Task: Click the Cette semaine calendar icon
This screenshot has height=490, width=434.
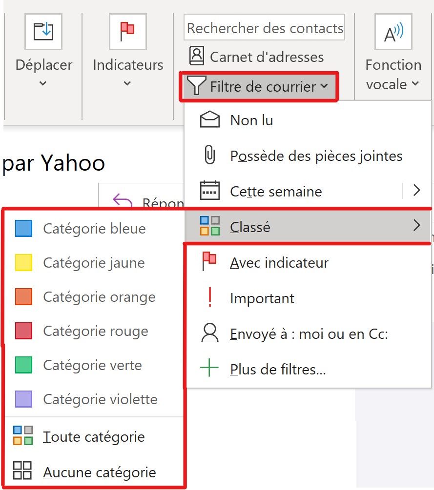Action: pos(210,191)
